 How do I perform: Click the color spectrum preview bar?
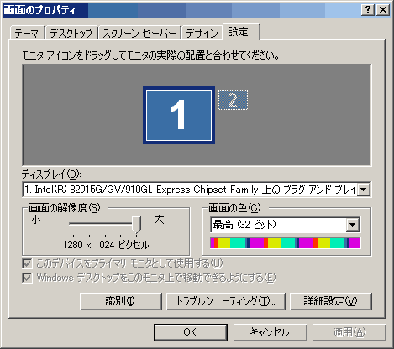[x=285, y=243]
